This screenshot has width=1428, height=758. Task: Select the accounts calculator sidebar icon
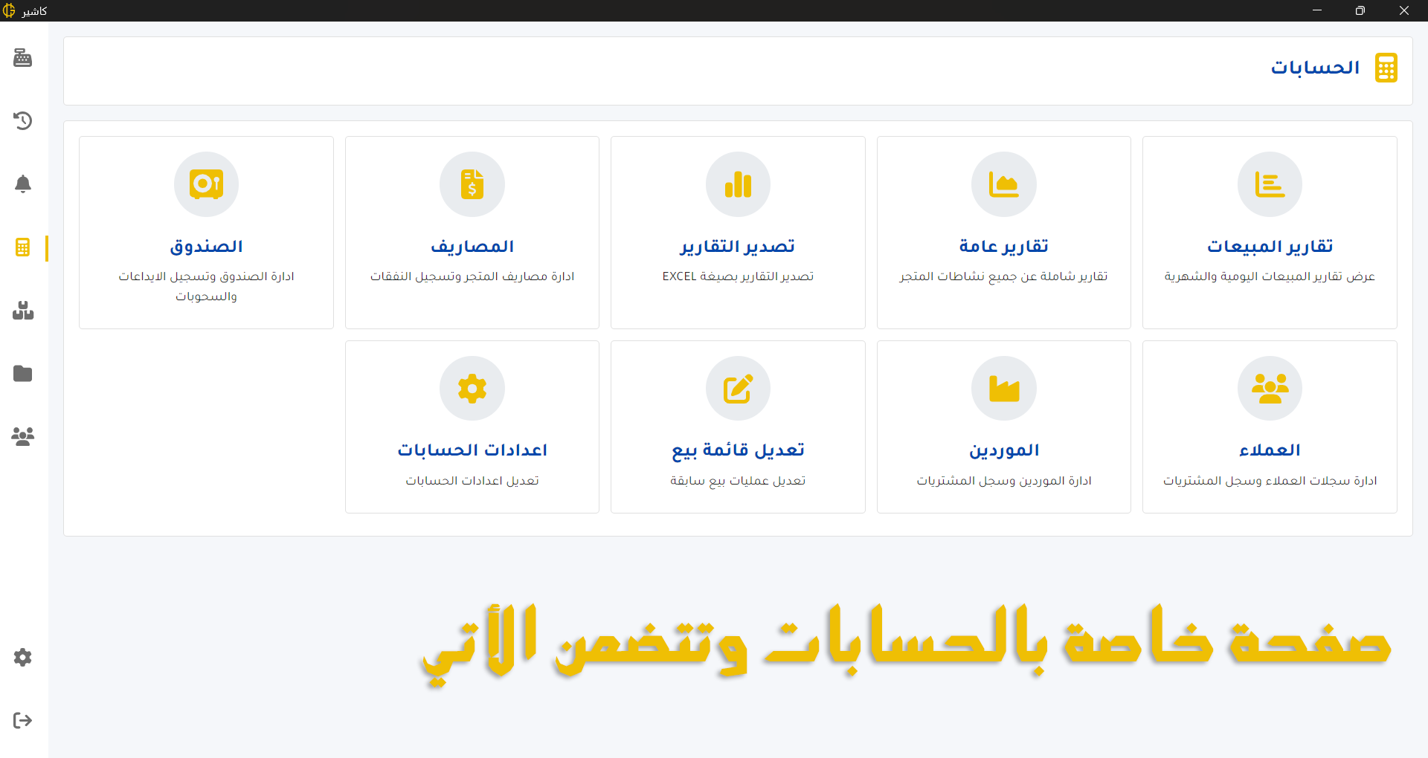point(23,247)
